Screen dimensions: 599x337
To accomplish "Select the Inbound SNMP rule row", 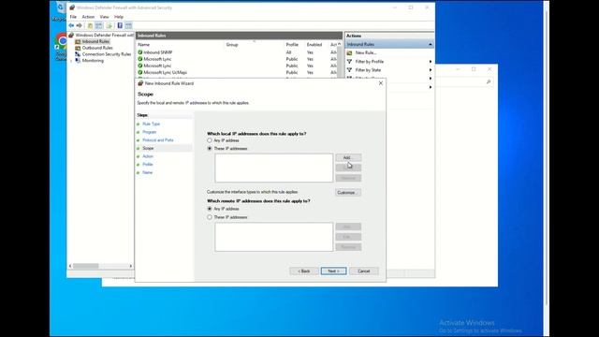I will 237,52.
